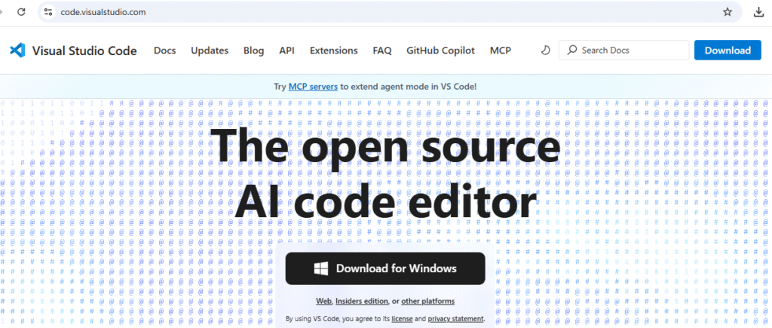The height and width of the screenshot is (328, 772).
Task: Open the Insiders edition link
Action: (x=363, y=302)
